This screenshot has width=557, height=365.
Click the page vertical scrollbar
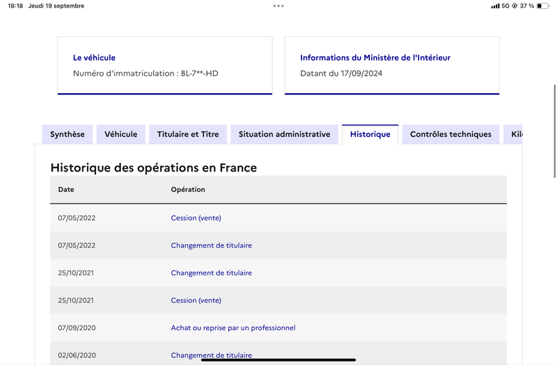(x=554, y=131)
